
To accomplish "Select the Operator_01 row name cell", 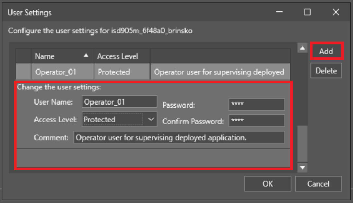I will click(x=62, y=72).
